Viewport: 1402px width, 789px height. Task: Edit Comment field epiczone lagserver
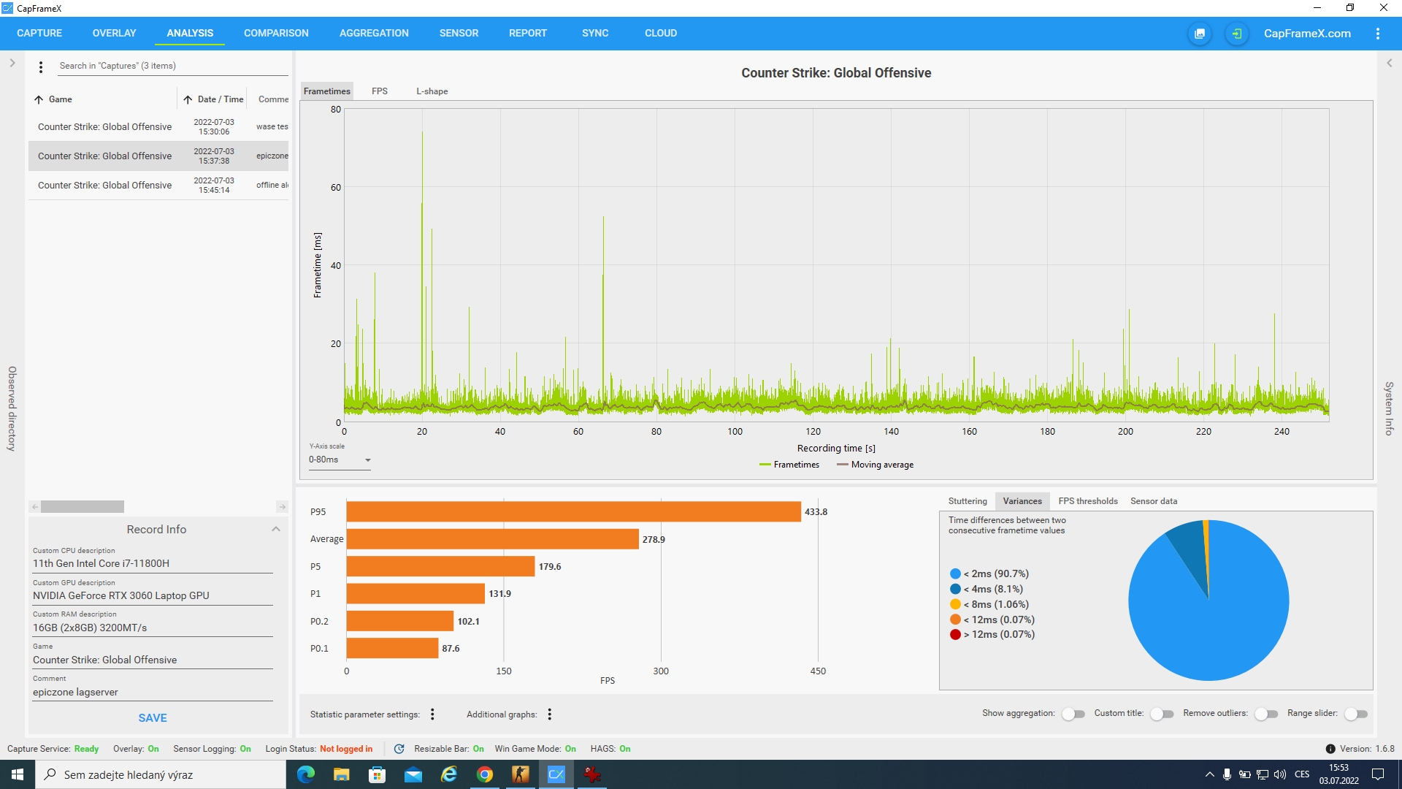click(153, 692)
